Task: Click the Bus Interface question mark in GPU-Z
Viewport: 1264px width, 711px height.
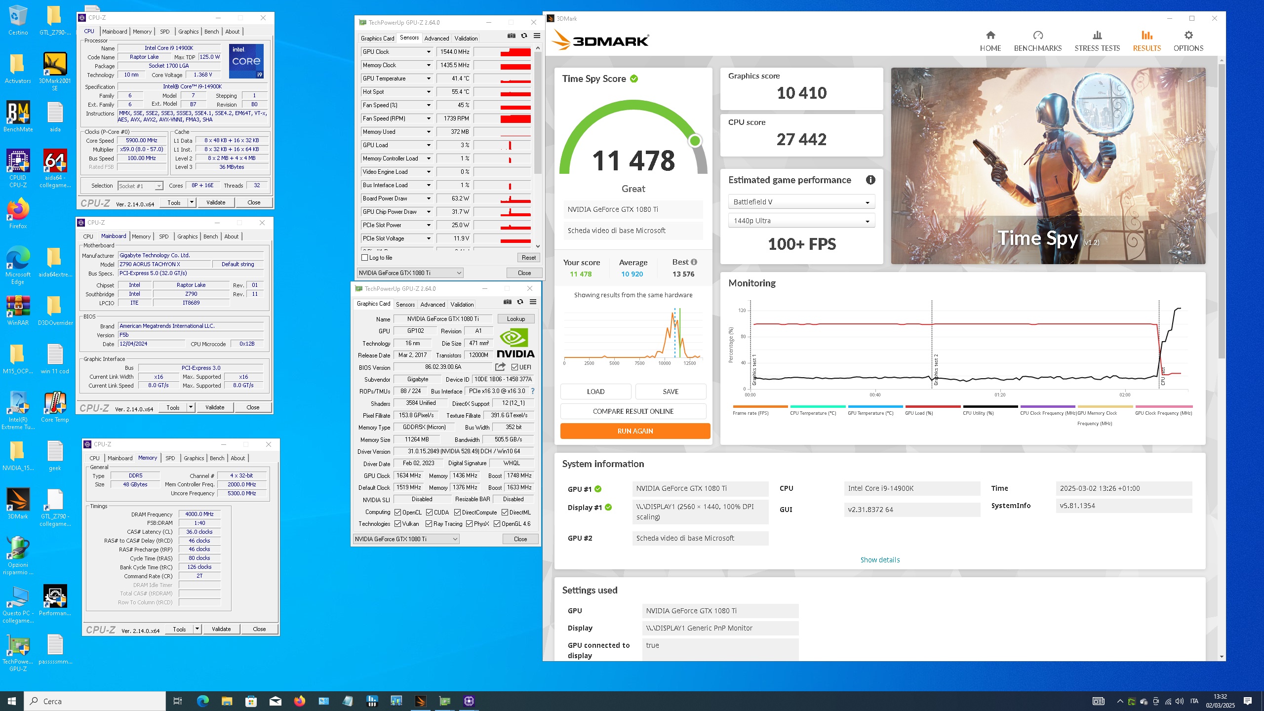Action: coord(533,391)
